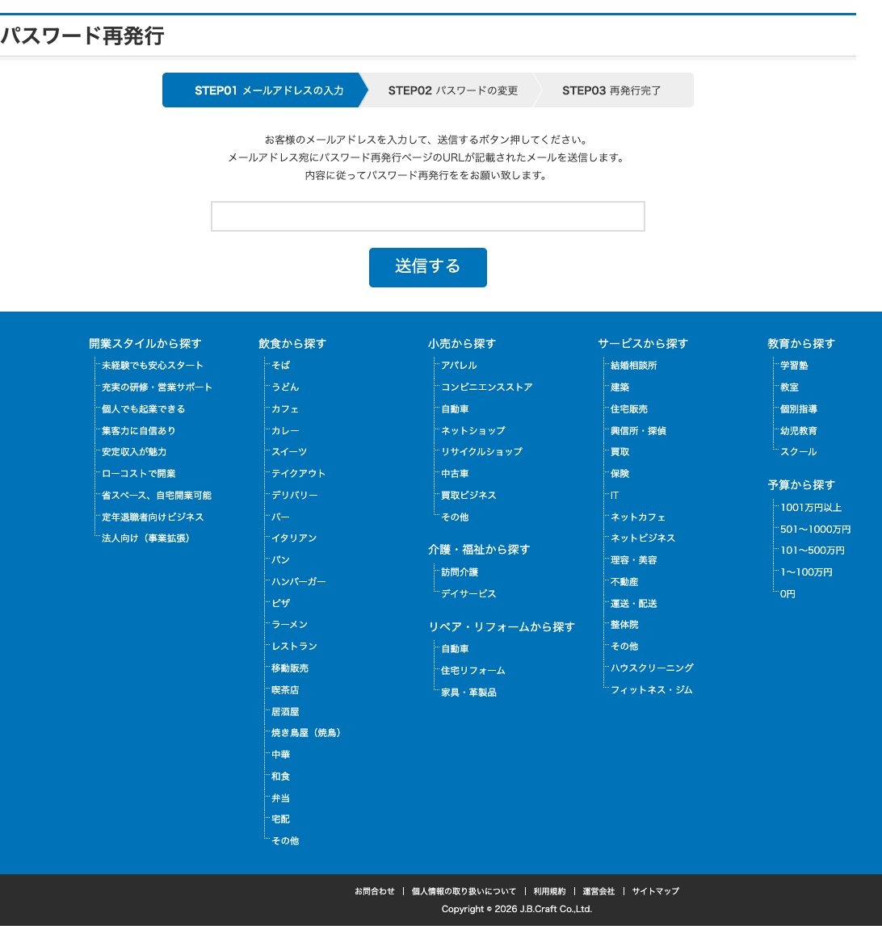This screenshot has width=882, height=938.
Task: Open the 501〜1000万円 budget link
Action: pyautogui.click(x=816, y=529)
